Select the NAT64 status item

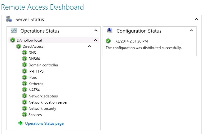pyautogui.click(x=34, y=90)
